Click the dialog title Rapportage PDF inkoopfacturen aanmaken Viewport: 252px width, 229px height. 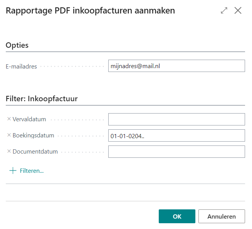click(90, 11)
